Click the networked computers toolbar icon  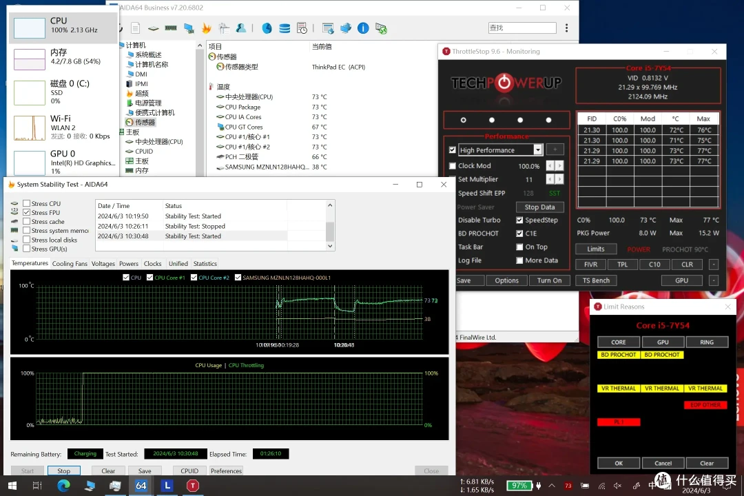346,28
